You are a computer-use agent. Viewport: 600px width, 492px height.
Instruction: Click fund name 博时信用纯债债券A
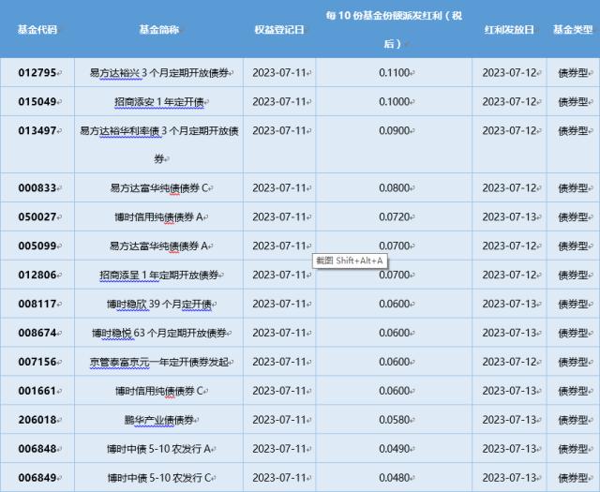click(158, 217)
